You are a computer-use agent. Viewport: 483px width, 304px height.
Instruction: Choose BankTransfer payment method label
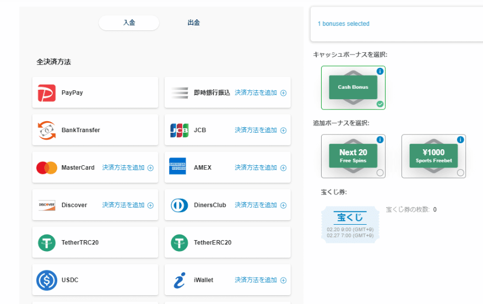81,131
